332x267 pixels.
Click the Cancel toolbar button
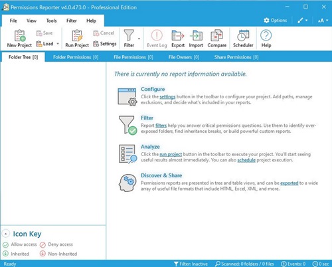pos(104,33)
